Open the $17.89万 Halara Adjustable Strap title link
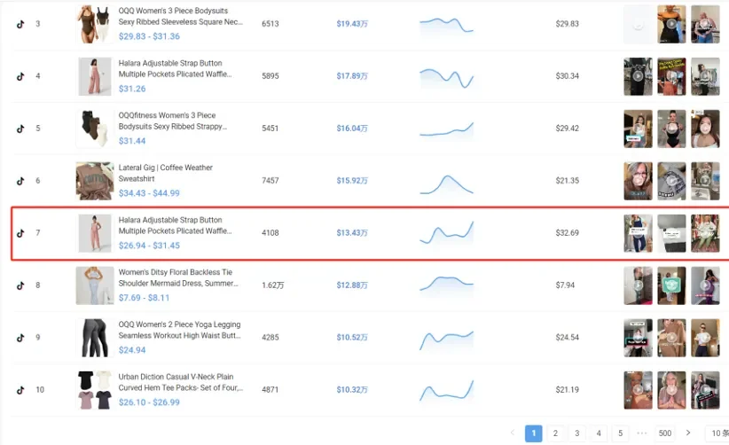 (175, 68)
